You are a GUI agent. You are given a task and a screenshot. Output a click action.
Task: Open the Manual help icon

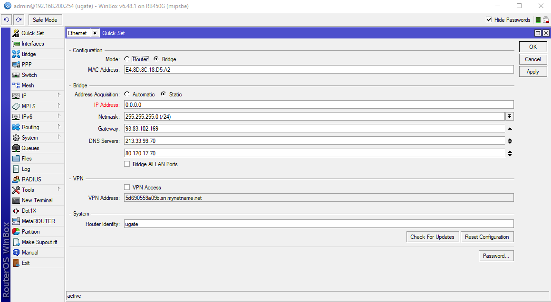(x=16, y=253)
